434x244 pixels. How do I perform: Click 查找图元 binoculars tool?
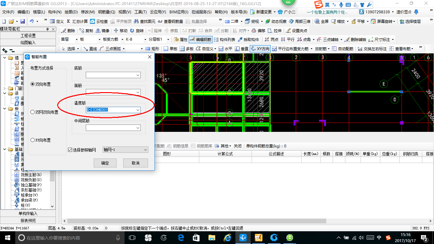[145, 21]
